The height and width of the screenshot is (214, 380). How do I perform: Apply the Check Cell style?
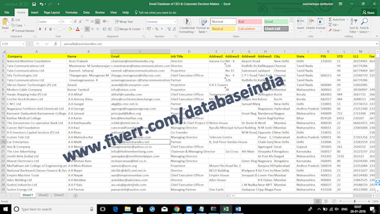[276, 28]
